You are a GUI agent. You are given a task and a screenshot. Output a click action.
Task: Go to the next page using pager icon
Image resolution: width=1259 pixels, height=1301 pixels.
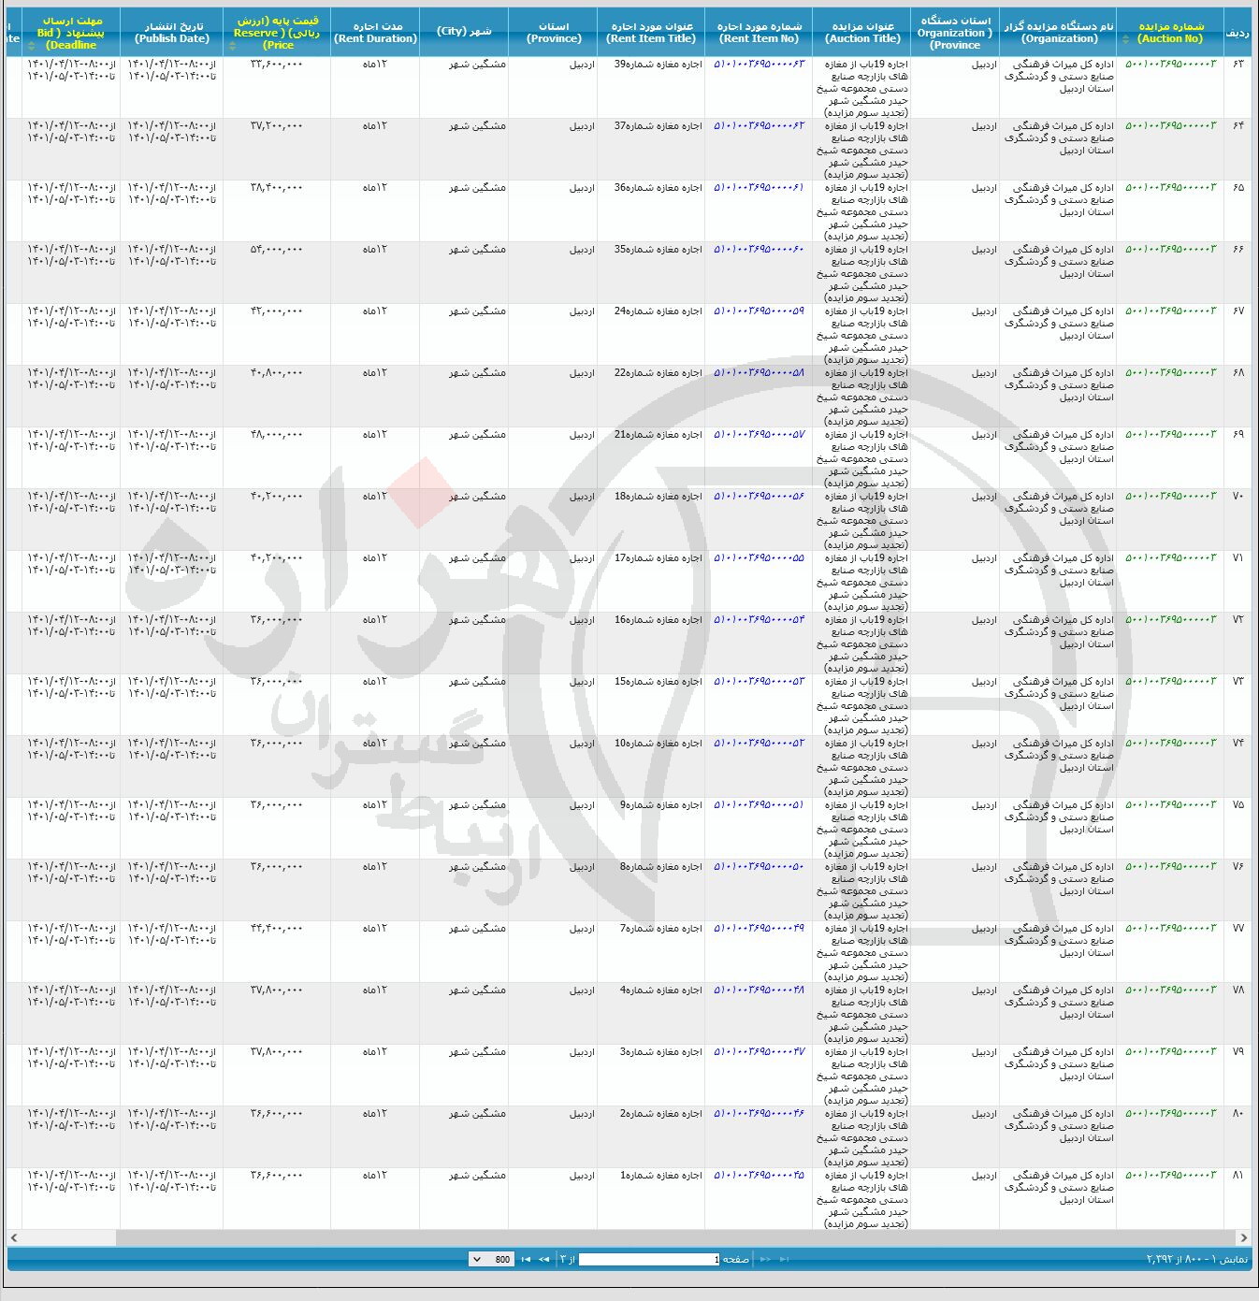click(543, 1259)
